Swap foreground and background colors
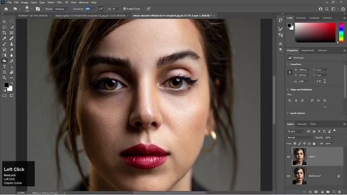Screen dimensions: 347x195 click(x=11, y=83)
